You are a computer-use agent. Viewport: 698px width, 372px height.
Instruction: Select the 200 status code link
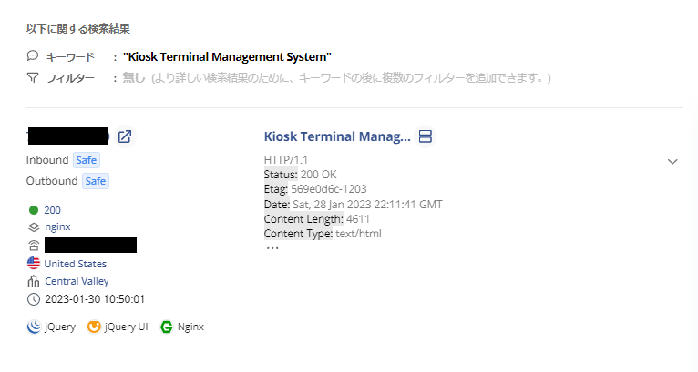click(x=52, y=210)
